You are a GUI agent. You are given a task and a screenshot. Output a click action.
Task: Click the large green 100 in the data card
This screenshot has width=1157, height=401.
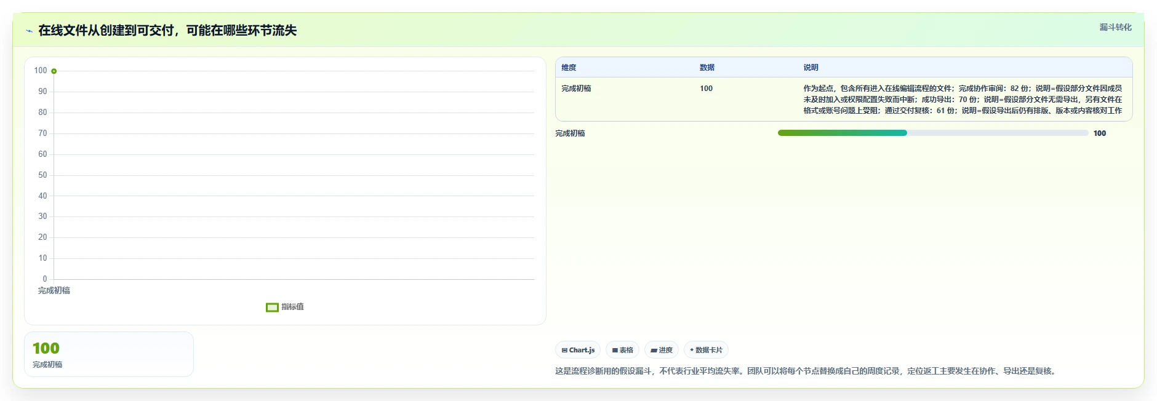(x=46, y=348)
